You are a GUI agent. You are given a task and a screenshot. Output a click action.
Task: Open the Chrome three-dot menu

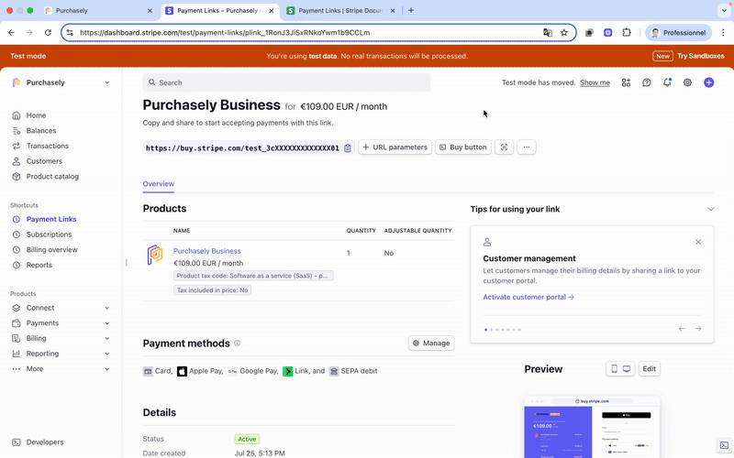tap(723, 33)
